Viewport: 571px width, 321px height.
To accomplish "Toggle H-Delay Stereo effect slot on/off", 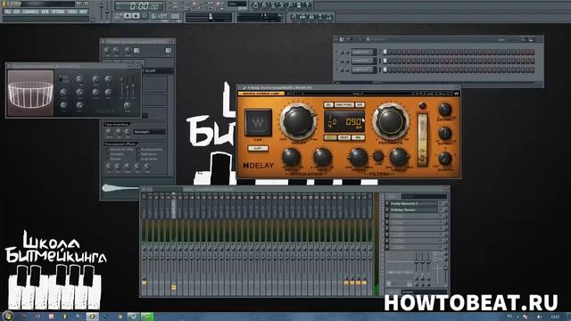I will (387, 210).
